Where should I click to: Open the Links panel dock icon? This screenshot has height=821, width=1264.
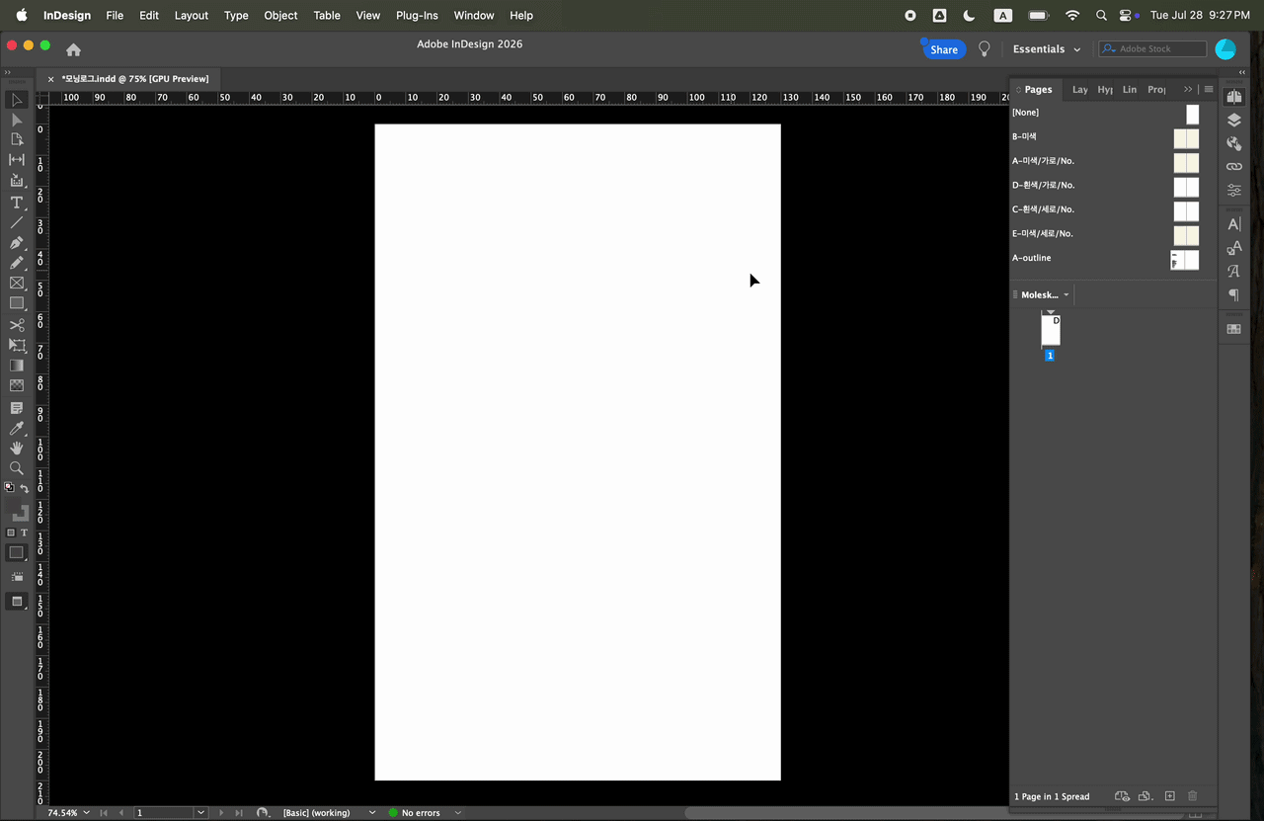(1233, 166)
